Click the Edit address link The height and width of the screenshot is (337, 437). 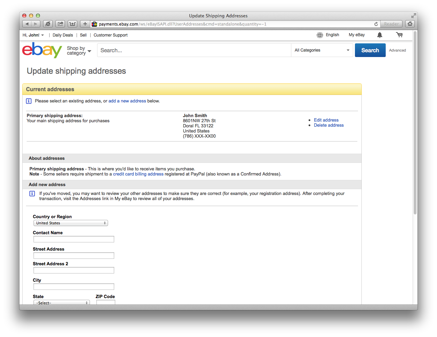click(326, 120)
